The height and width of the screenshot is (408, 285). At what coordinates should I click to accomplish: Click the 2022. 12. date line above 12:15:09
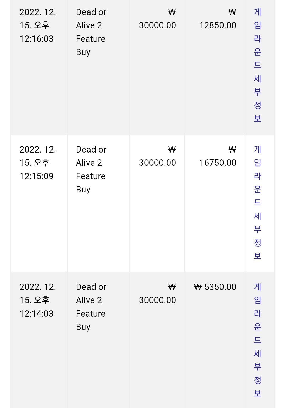click(38, 150)
